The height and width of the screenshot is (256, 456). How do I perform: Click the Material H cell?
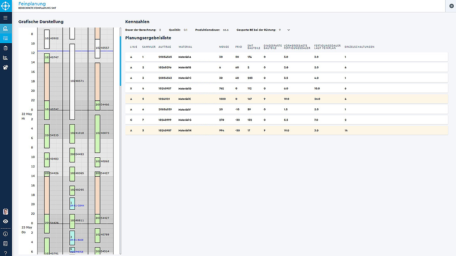(185, 130)
